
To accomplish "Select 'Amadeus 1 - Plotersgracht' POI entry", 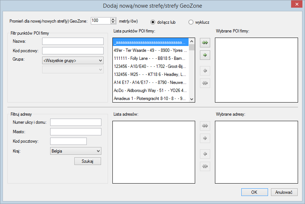I will (150, 99).
